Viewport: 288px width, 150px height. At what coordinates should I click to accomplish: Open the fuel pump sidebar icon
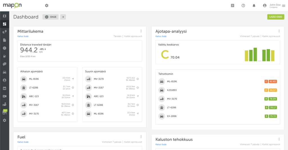pos(4,56)
